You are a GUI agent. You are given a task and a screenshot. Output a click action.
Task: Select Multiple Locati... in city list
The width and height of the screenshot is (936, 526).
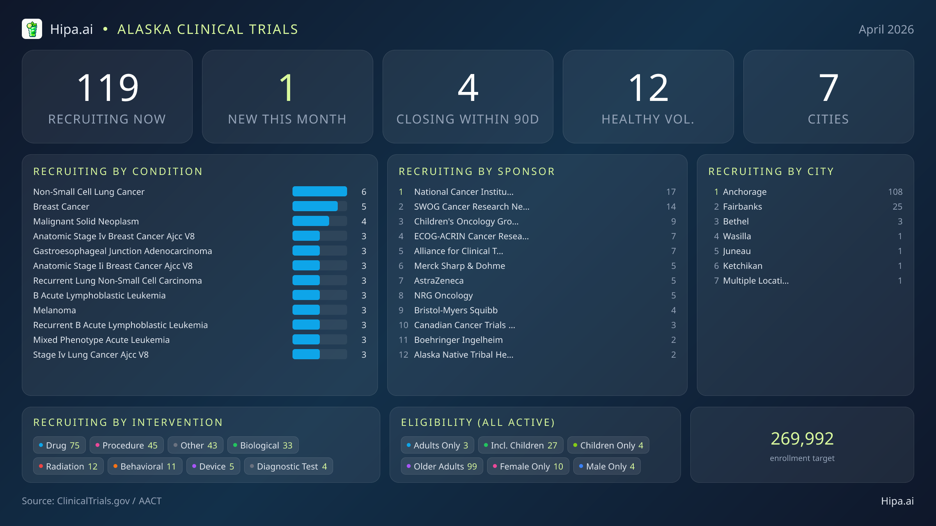[805, 281]
